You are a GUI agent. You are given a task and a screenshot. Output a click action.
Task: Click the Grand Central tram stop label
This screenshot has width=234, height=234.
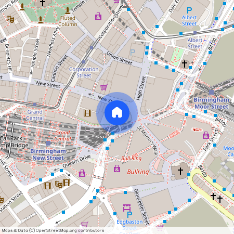coord(35,115)
